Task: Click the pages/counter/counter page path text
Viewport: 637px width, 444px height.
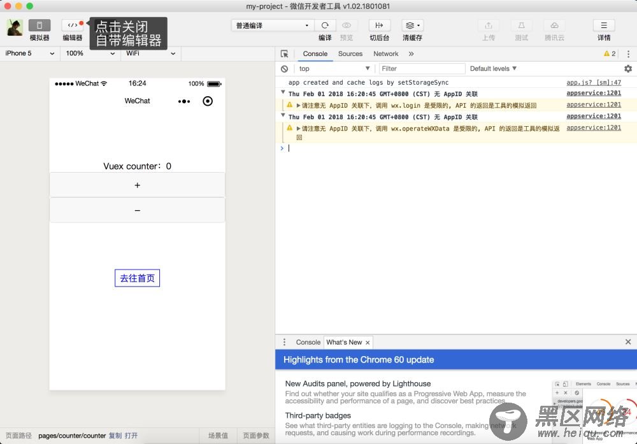Action: click(72, 436)
